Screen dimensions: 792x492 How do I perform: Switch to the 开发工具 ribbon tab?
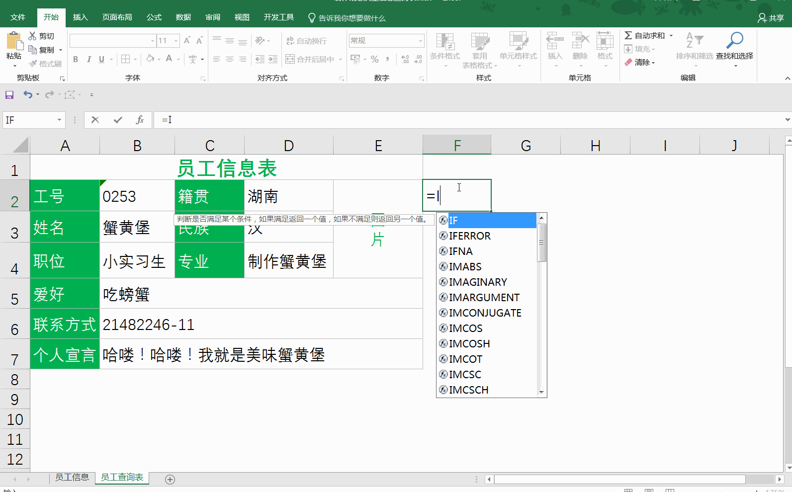coord(279,17)
